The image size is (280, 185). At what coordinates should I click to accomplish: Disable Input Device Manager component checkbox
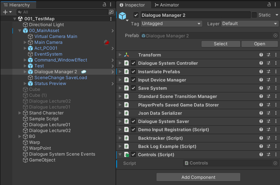tap(134, 80)
